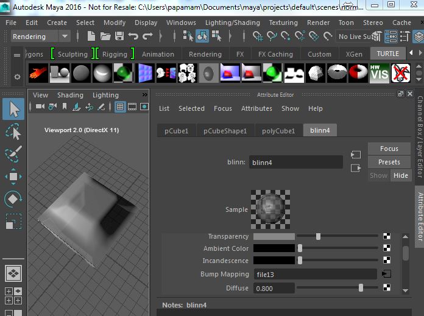Click the Ambient Color black swatch
The image size is (424, 316).
click(274, 248)
